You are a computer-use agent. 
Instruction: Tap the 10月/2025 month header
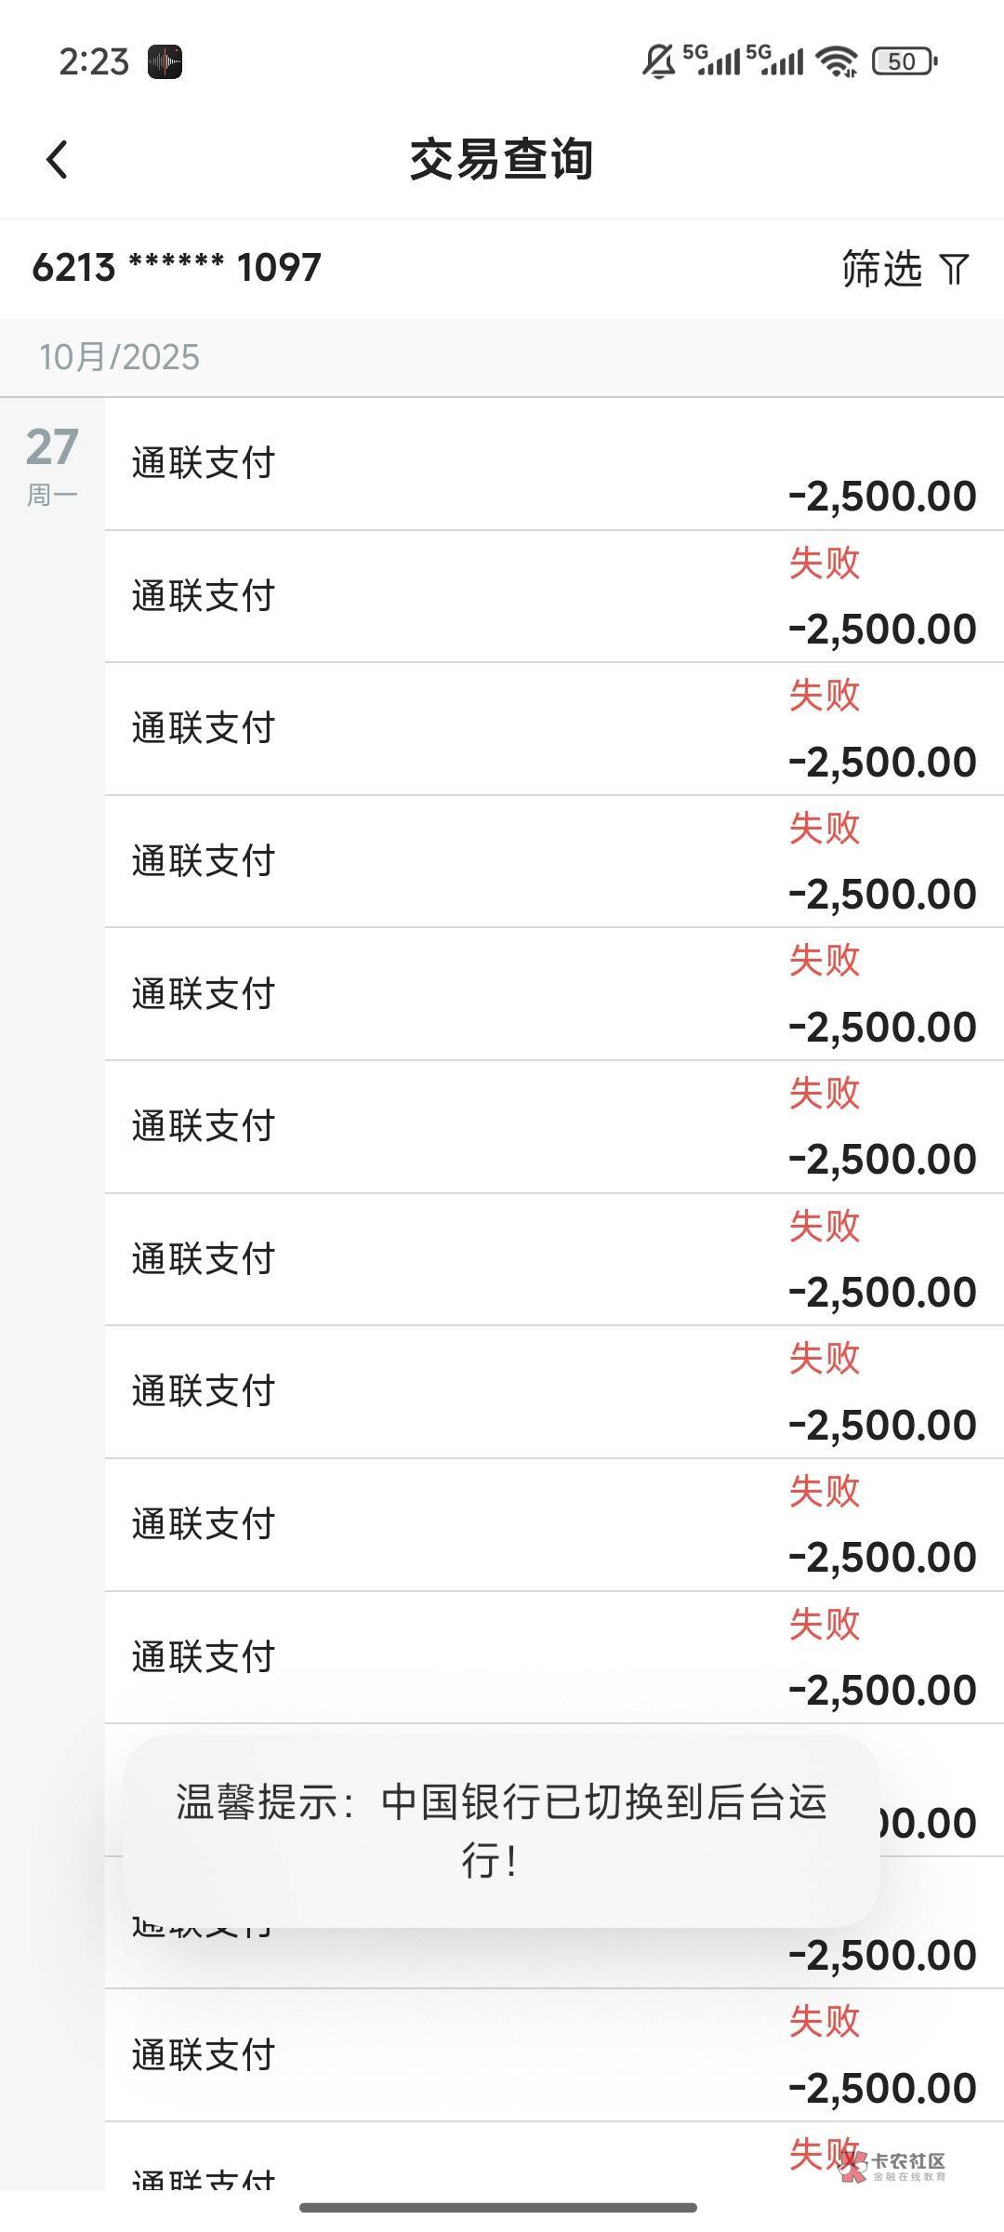[119, 357]
